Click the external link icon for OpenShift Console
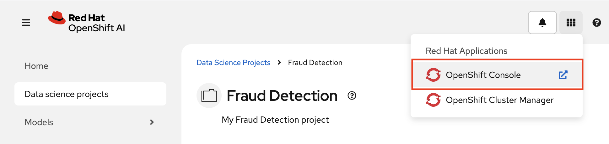Screen dimensions: 609x144 click(x=563, y=75)
